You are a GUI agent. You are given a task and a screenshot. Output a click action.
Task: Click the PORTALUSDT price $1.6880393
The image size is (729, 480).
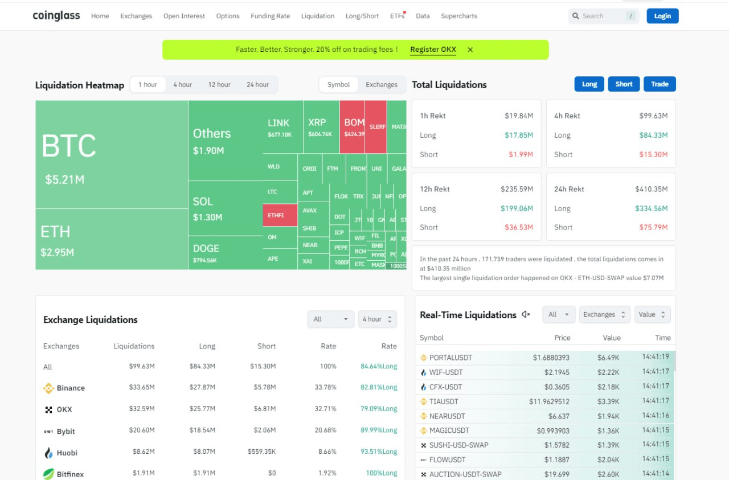click(x=551, y=358)
